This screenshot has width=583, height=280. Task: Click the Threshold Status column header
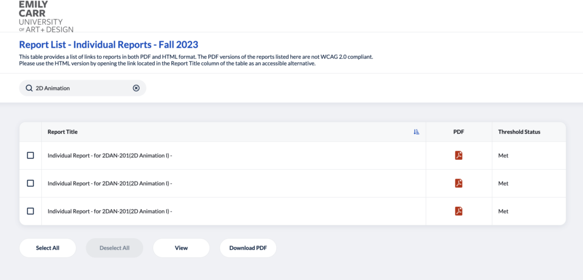[x=519, y=132]
